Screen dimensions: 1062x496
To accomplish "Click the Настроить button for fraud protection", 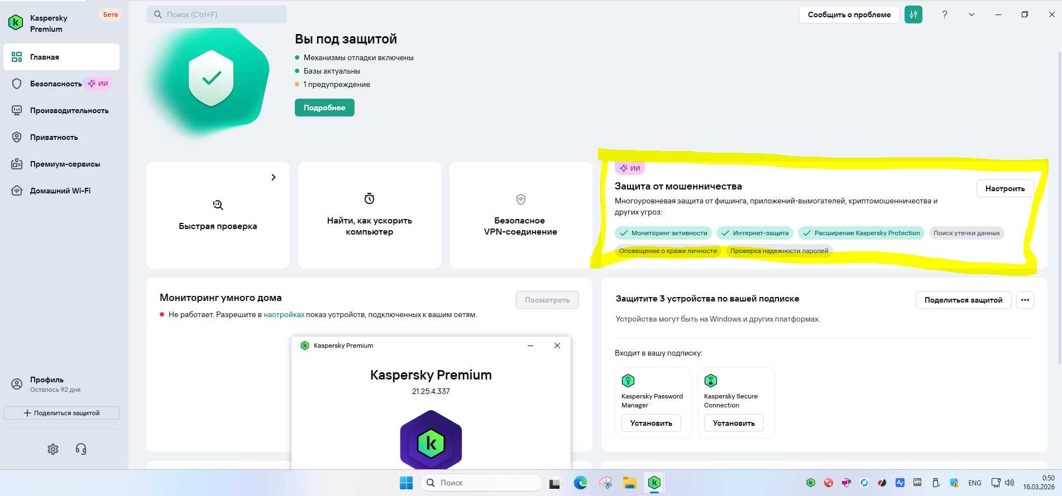I will 1005,188.
